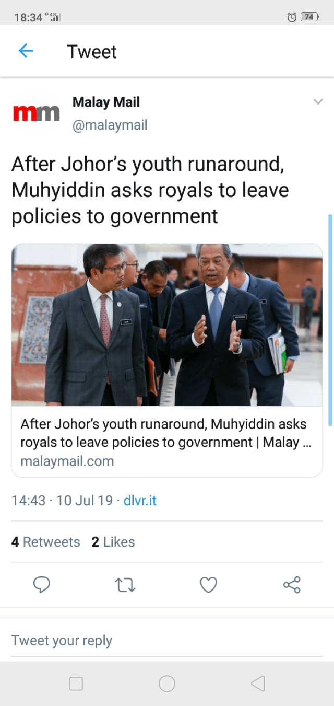Open the share icon

(292, 585)
